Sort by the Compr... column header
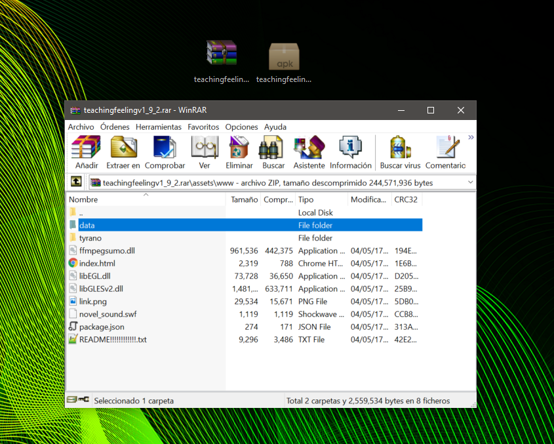554x444 pixels. point(278,199)
